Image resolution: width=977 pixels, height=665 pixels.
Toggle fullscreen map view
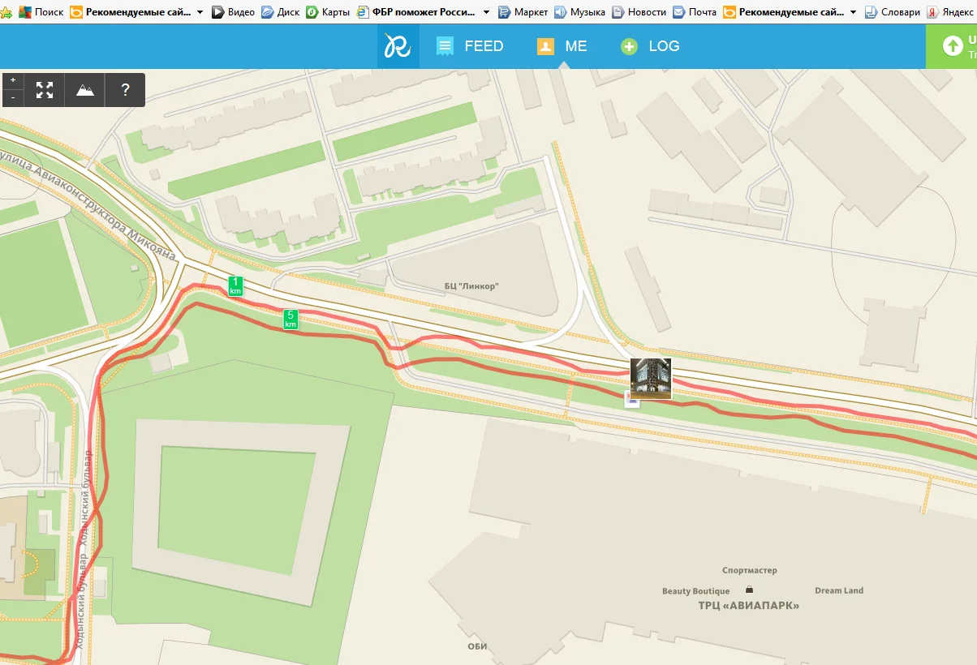click(45, 90)
